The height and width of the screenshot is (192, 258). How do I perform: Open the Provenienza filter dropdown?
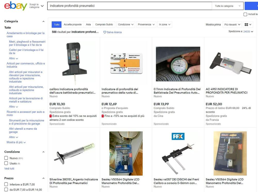pos(146,24)
